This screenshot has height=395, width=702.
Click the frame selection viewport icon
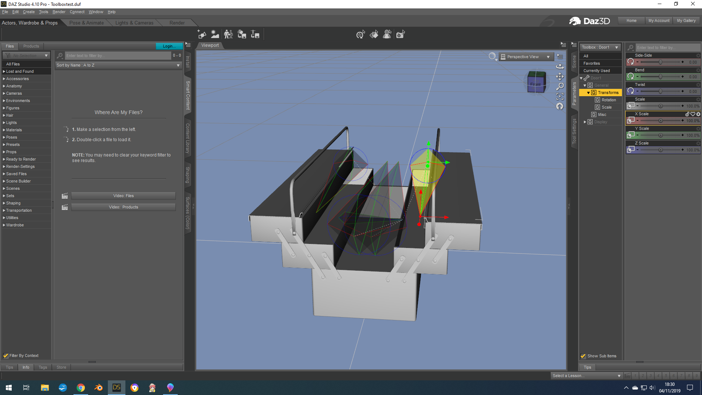[560, 96]
